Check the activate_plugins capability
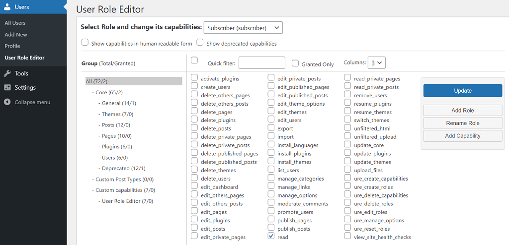Viewport: 509px width, 245px height. click(x=194, y=77)
